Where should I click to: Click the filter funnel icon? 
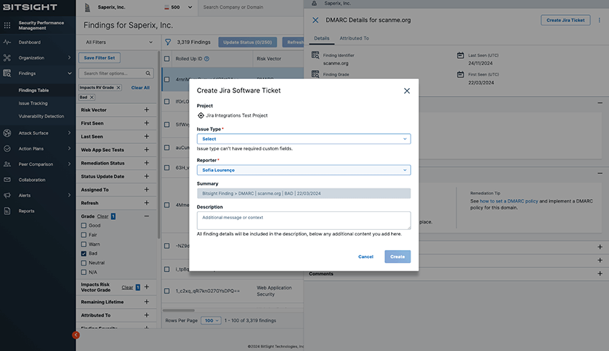[x=168, y=42]
